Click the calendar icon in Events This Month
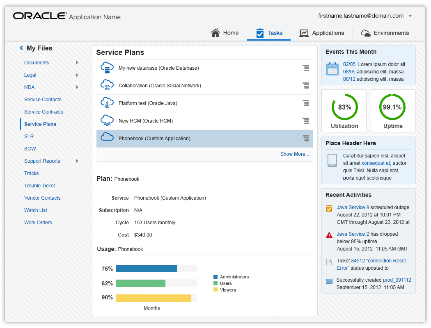The height and width of the screenshot is (328, 431). tap(332, 68)
